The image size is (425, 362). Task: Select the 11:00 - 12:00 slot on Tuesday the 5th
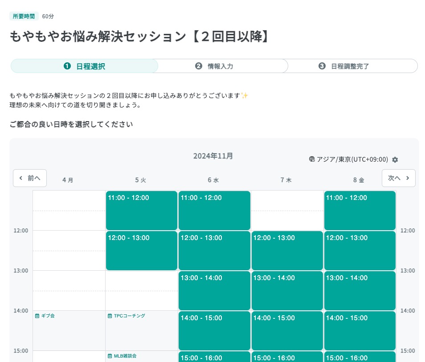coord(141,210)
